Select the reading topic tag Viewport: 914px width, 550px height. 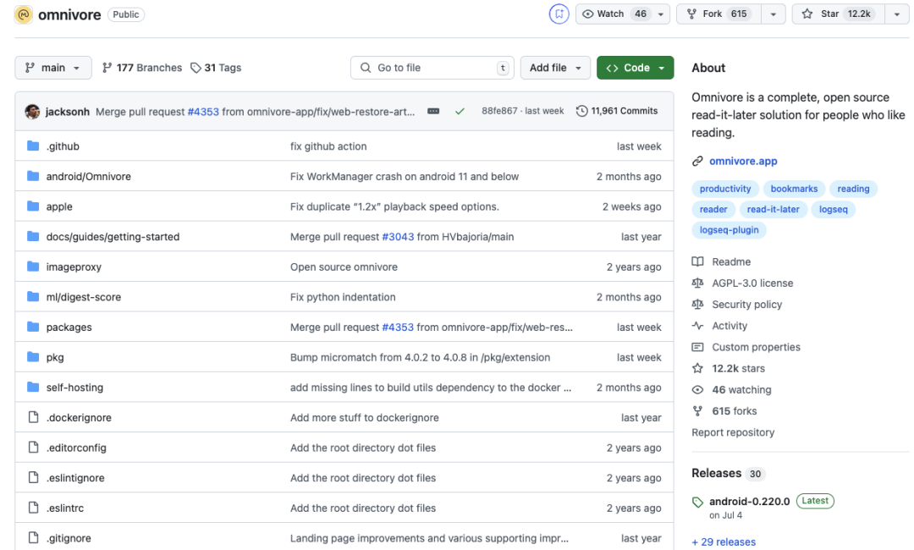click(853, 189)
